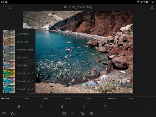Tap the cloud sync status icon
Image resolution: width=156 pixels, height=117 pixels.
click(10, 7)
